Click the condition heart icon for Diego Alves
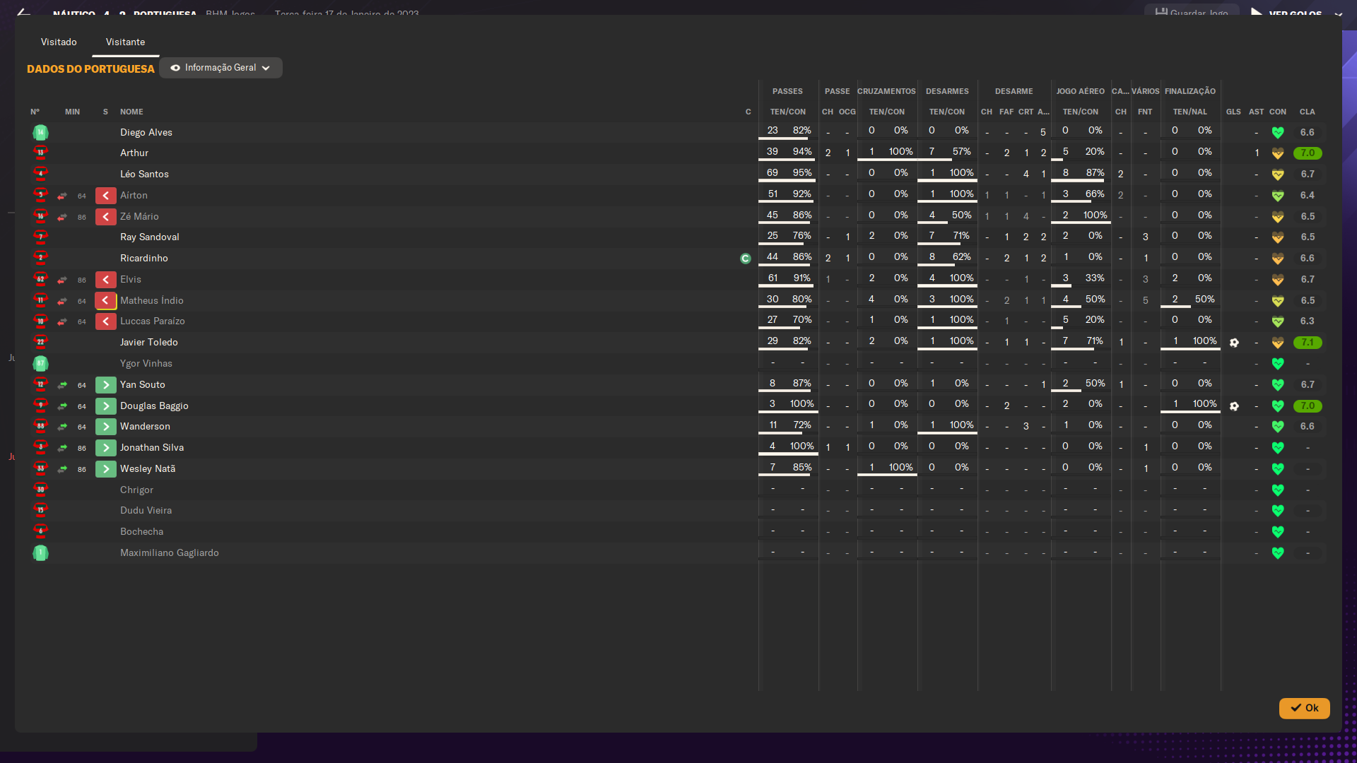Screen dimensions: 1357x763 pyautogui.click(x=1278, y=132)
